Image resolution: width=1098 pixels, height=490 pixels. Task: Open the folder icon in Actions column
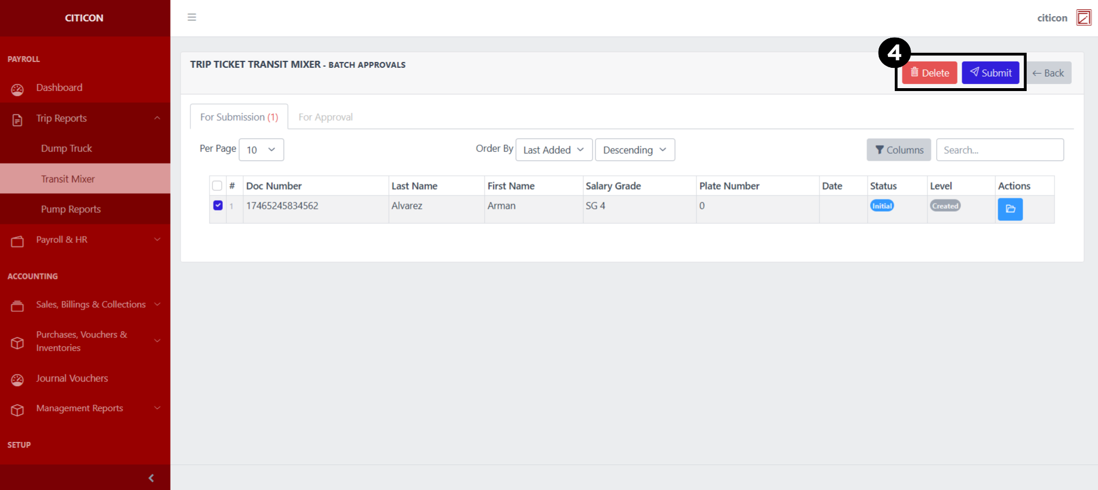(1010, 209)
